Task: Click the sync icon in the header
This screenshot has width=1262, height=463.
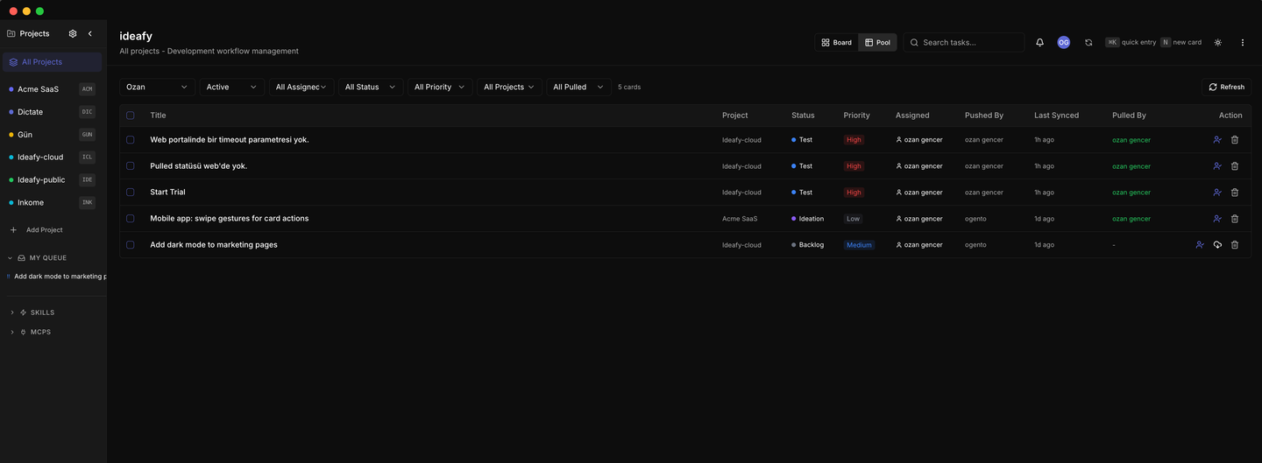Action: (x=1088, y=42)
